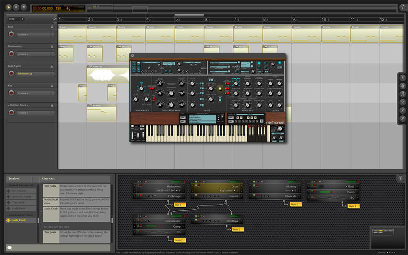408x255 pixels.
Task: Select the scissors cut tool
Action: [403, 102]
